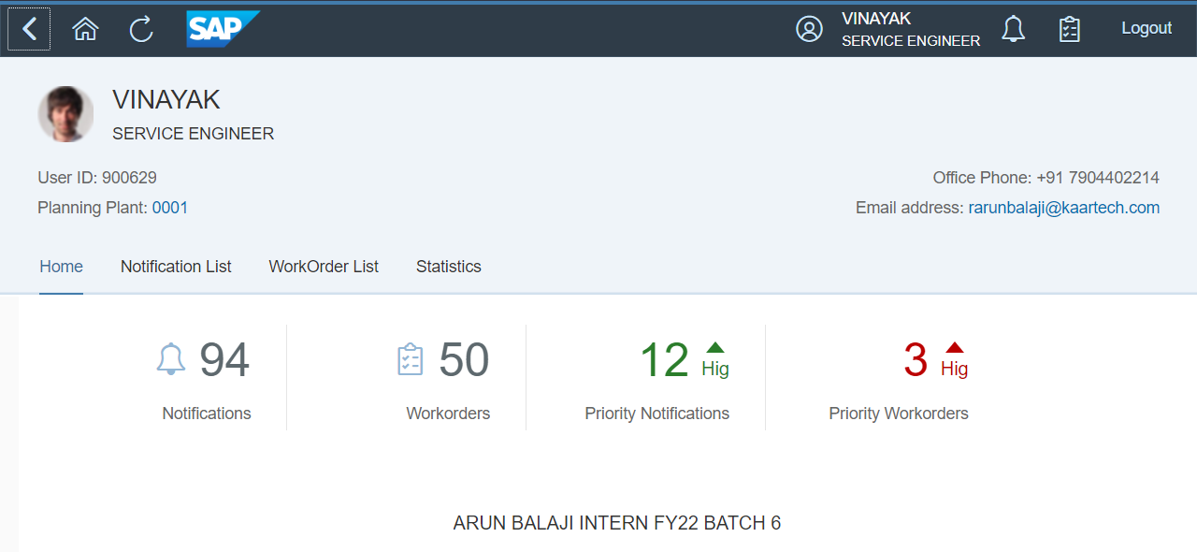Click the clipboard icon on the Workorders tile
Viewport: 1197px width, 552px height.
coord(410,359)
